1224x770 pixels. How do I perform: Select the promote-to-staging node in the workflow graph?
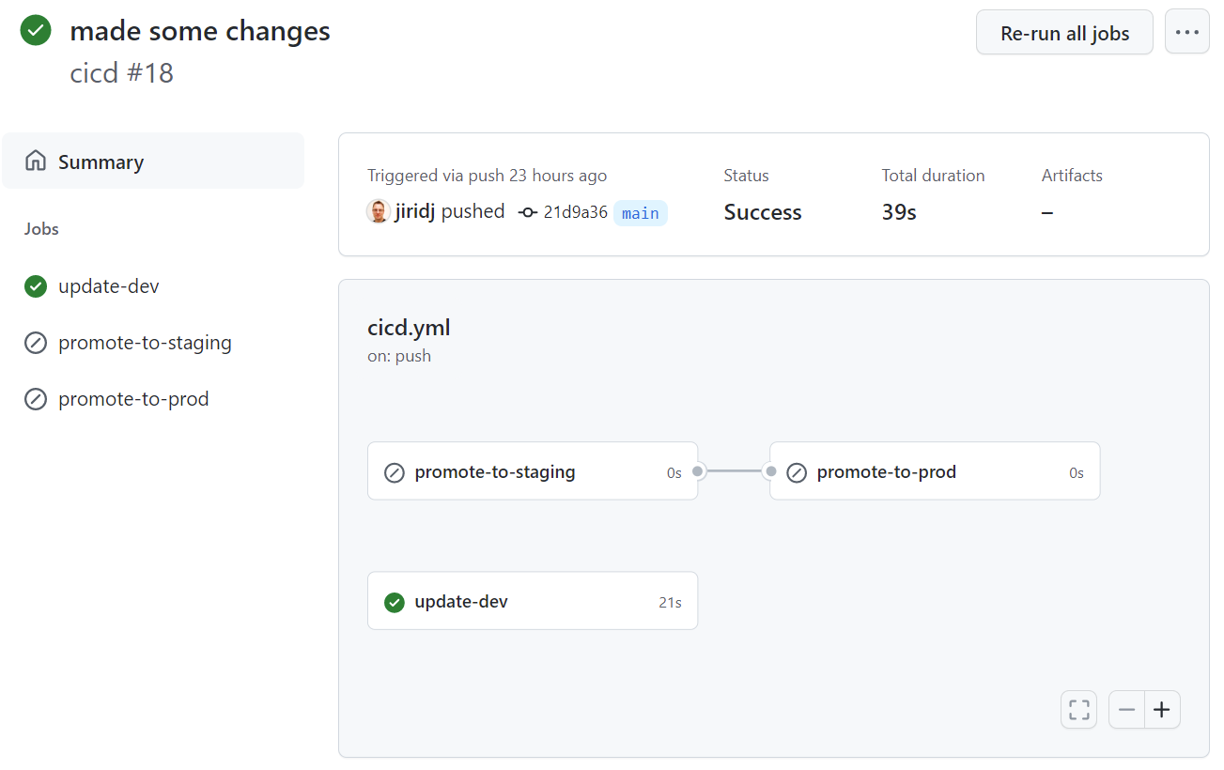532,470
